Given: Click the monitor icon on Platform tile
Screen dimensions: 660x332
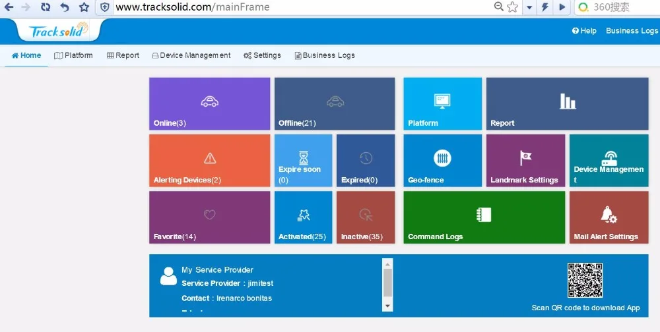Looking at the screenshot, I should coord(442,101).
